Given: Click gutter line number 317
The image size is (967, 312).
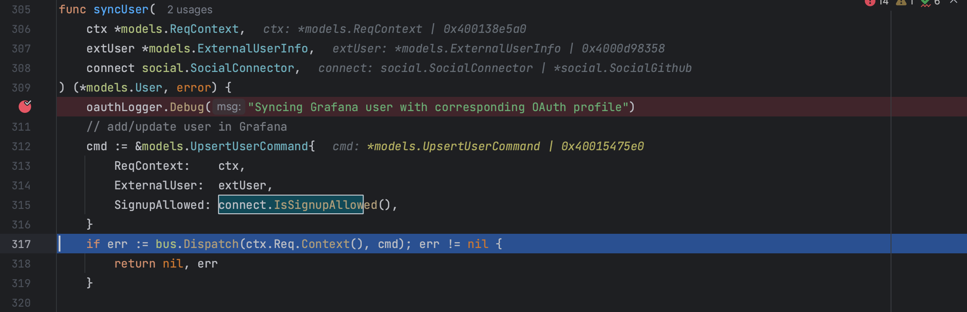Looking at the screenshot, I should coord(21,244).
